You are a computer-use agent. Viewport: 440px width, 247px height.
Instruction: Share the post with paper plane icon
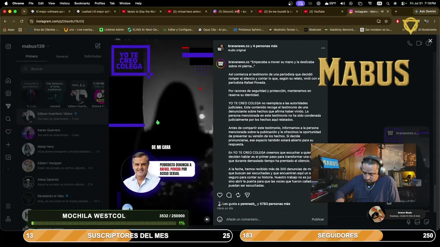[x=247, y=195]
